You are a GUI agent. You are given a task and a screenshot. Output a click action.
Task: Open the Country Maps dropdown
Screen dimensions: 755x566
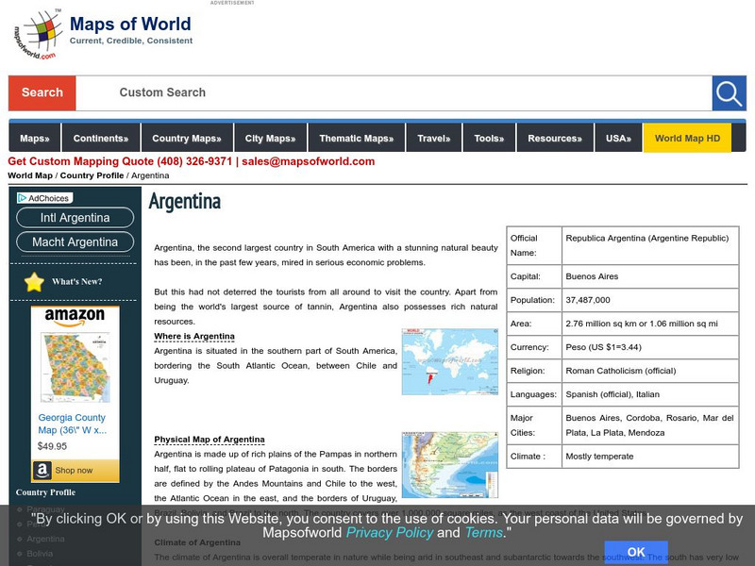coord(186,137)
